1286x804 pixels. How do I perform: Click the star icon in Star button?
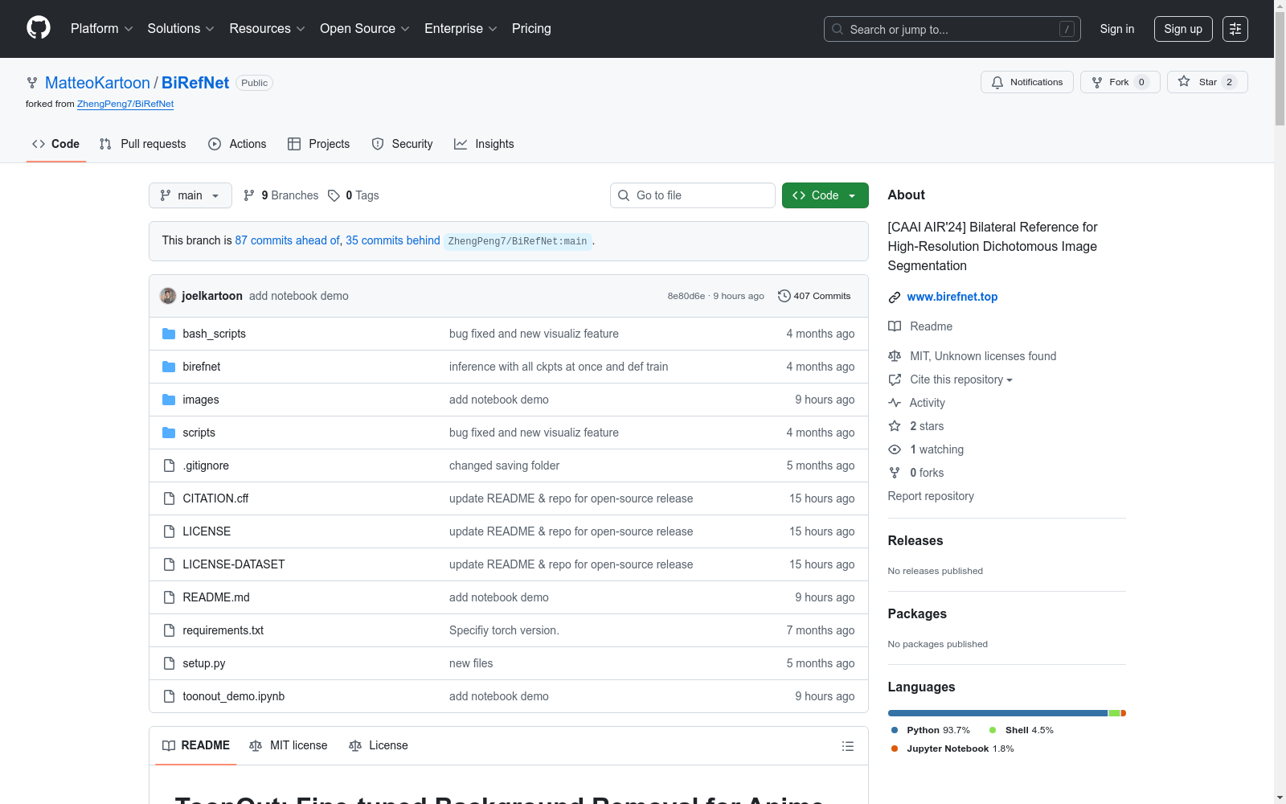pyautogui.click(x=1184, y=81)
